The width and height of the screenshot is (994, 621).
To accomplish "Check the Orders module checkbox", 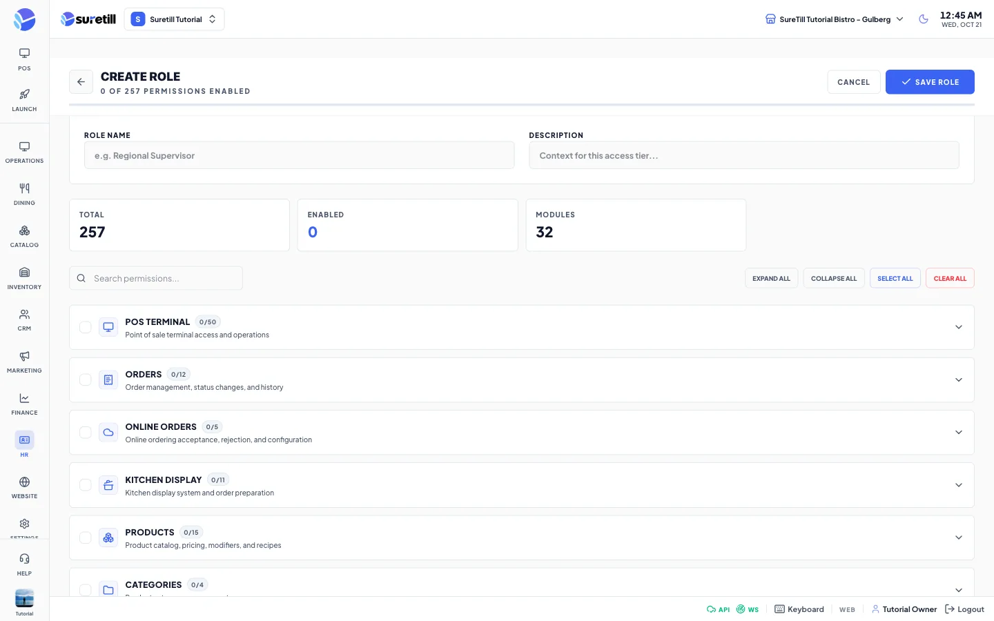I will pos(86,379).
